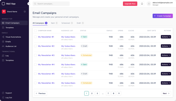
Task: Click the Search campaigns input field
Action: 51,4
